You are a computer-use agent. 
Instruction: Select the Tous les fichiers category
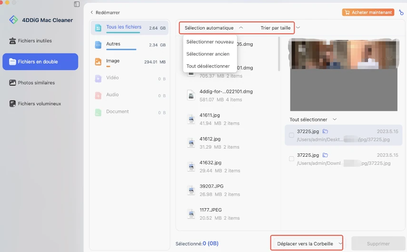coord(129,28)
